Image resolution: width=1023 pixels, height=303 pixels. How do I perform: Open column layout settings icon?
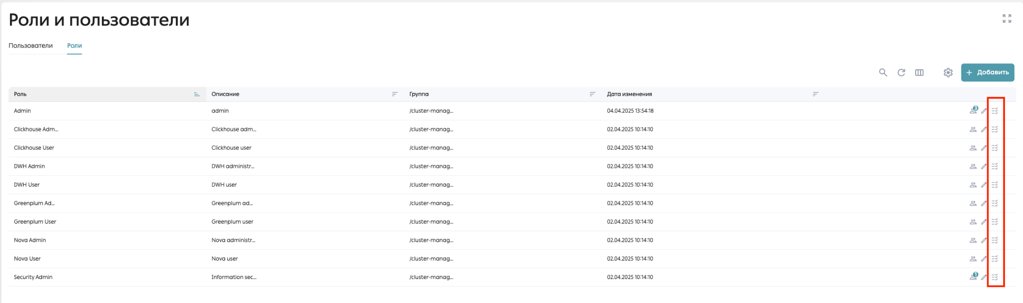click(919, 73)
